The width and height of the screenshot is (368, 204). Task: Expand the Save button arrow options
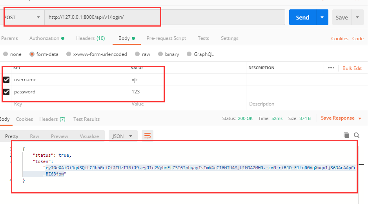click(357, 17)
